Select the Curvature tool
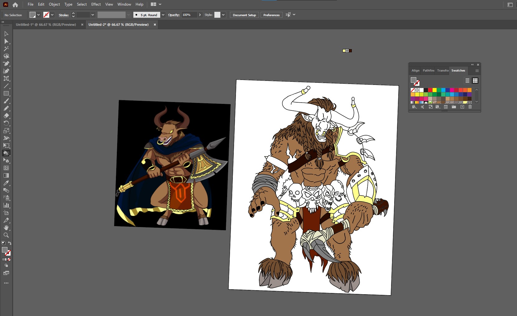This screenshot has height=316, width=517. pyautogui.click(x=6, y=71)
